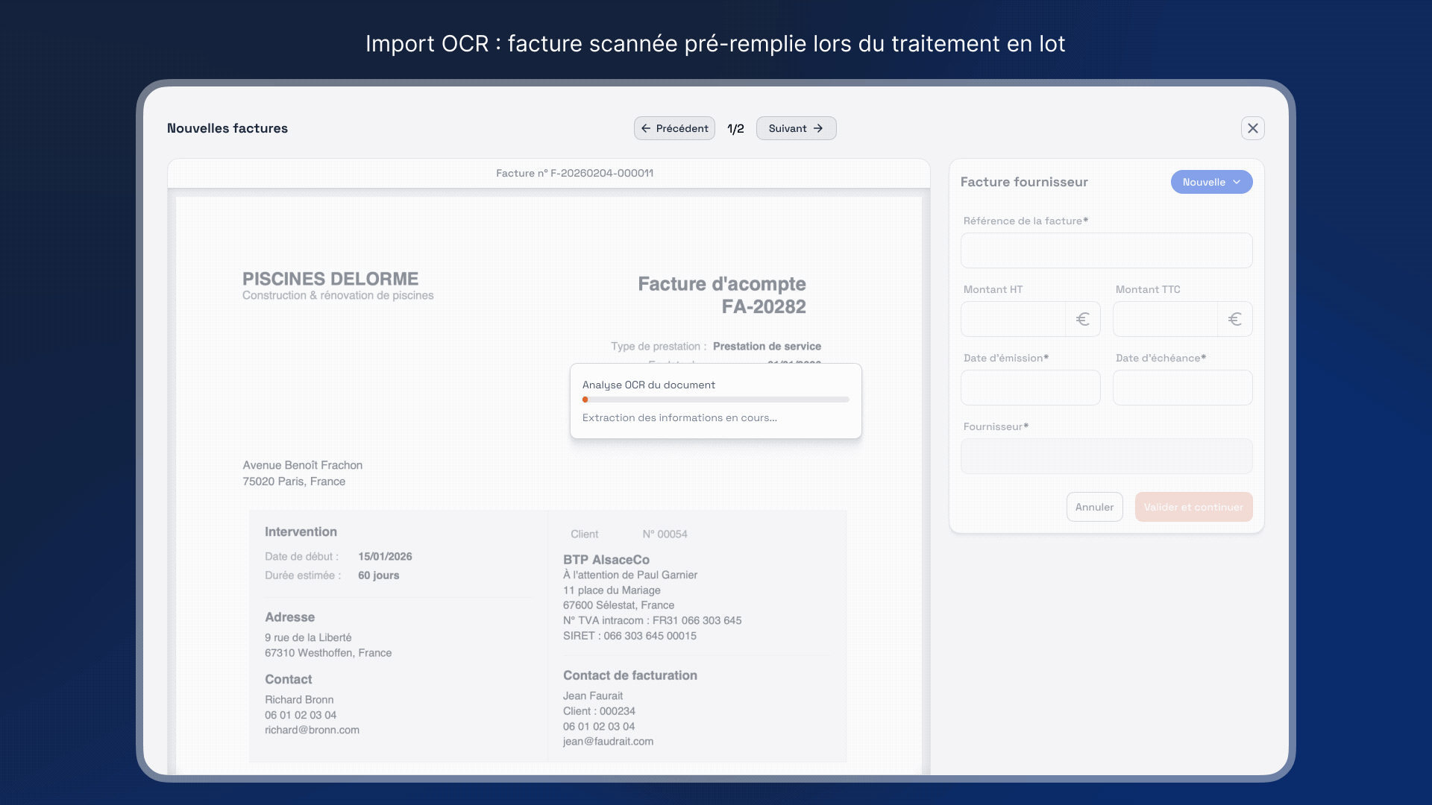1432x805 pixels.
Task: Go back with the Précédent button
Action: pos(674,128)
